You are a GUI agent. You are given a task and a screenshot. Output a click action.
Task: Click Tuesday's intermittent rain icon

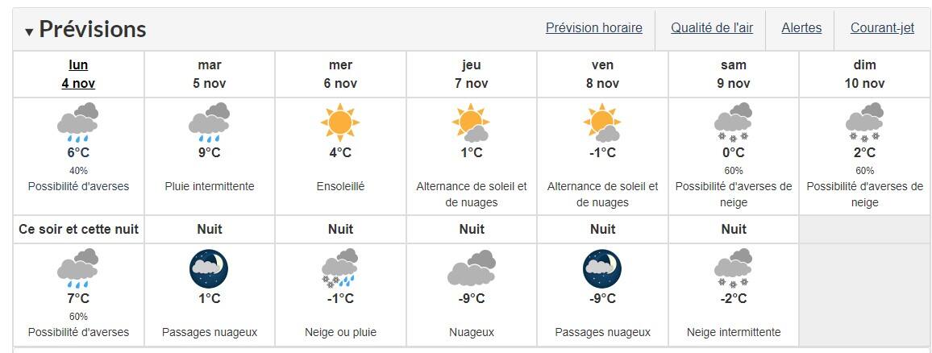pyautogui.click(x=209, y=123)
